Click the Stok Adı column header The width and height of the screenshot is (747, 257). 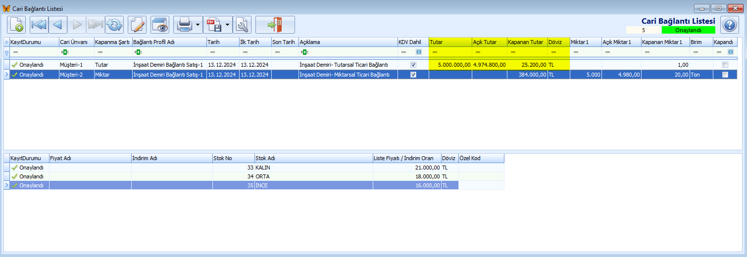click(313, 158)
